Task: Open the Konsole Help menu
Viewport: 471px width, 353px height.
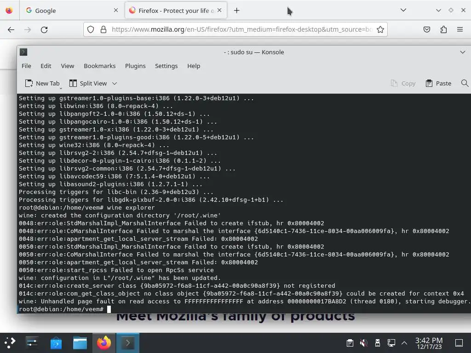Action: coord(194,66)
